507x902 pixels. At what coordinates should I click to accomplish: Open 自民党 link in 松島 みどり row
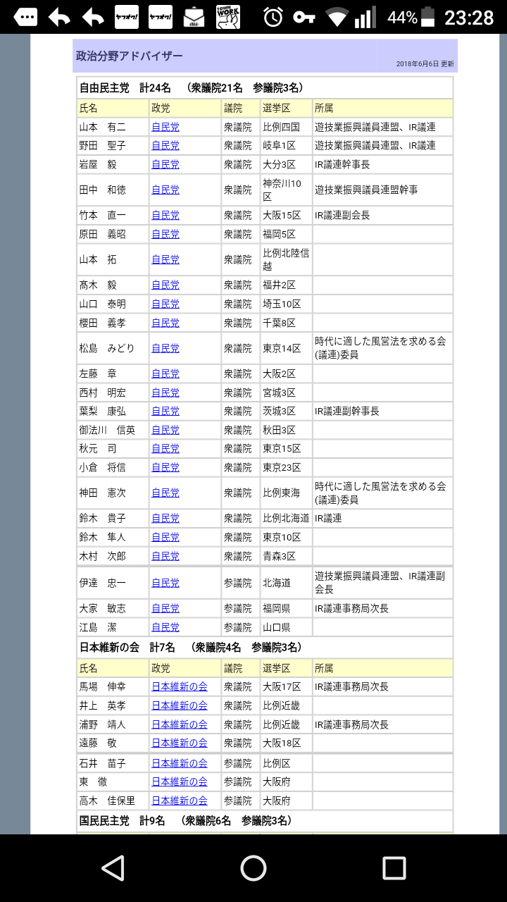pyautogui.click(x=165, y=348)
